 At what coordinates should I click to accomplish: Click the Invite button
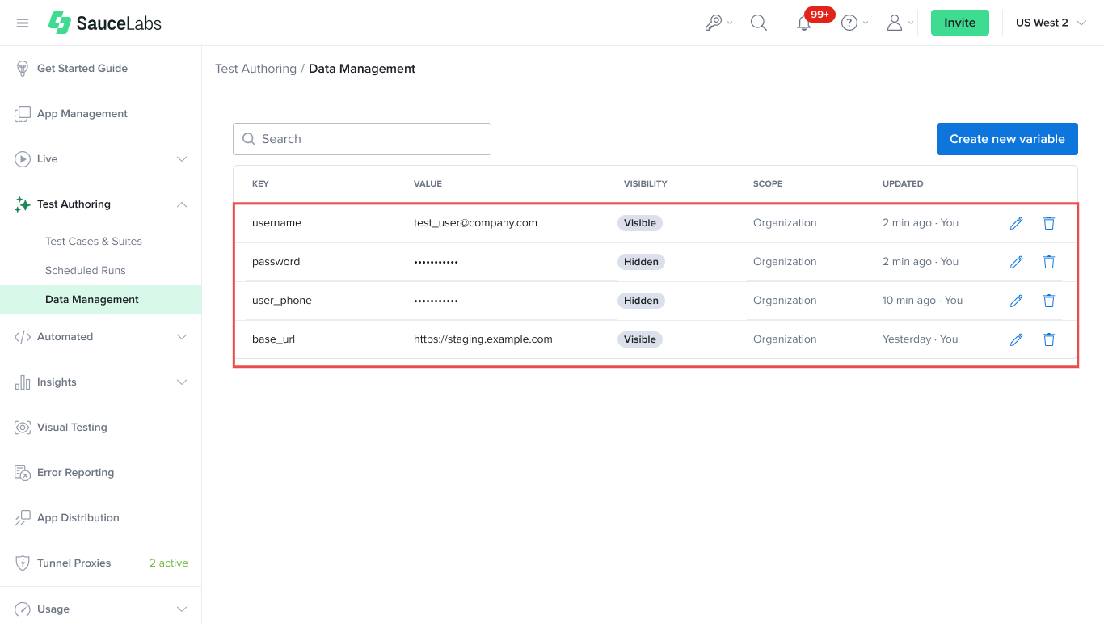pyautogui.click(x=960, y=23)
